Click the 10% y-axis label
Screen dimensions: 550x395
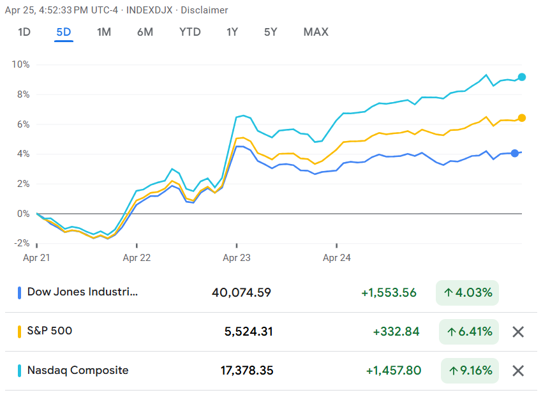click(x=20, y=64)
